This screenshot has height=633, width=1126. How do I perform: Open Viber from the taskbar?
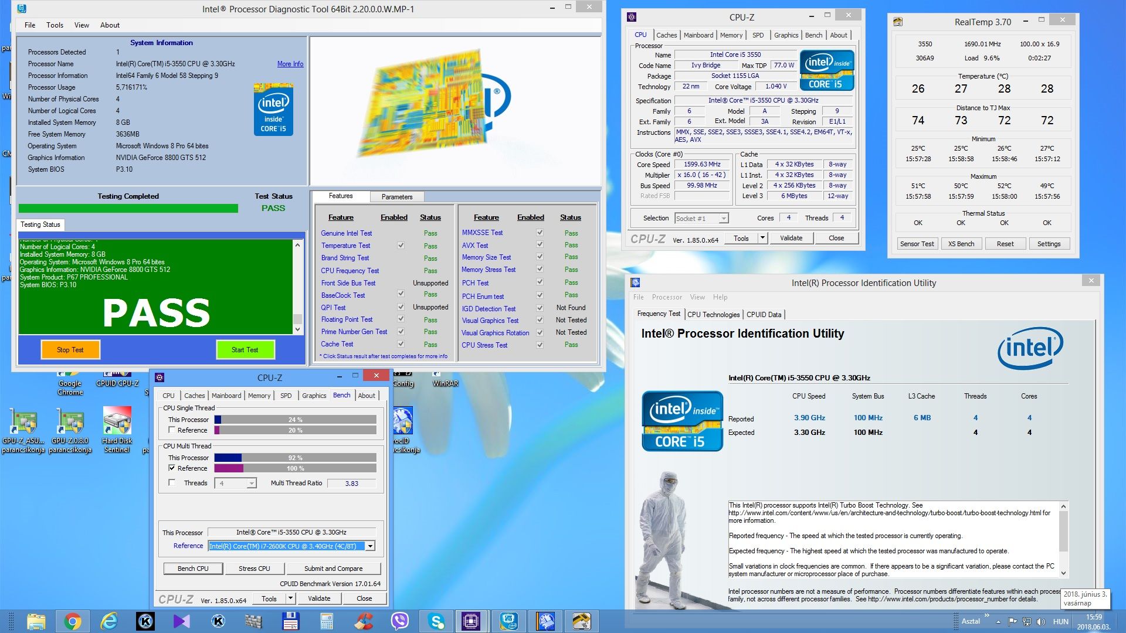(400, 621)
